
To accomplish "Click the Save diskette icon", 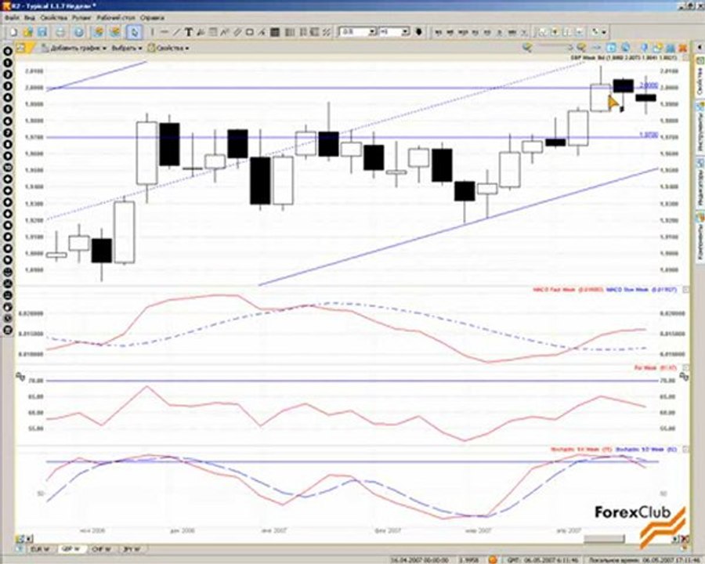I will 42,32.
